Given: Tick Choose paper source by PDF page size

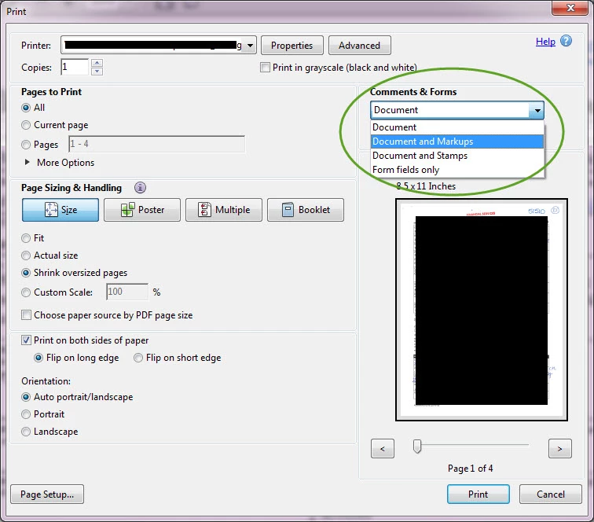Looking at the screenshot, I should [x=26, y=315].
